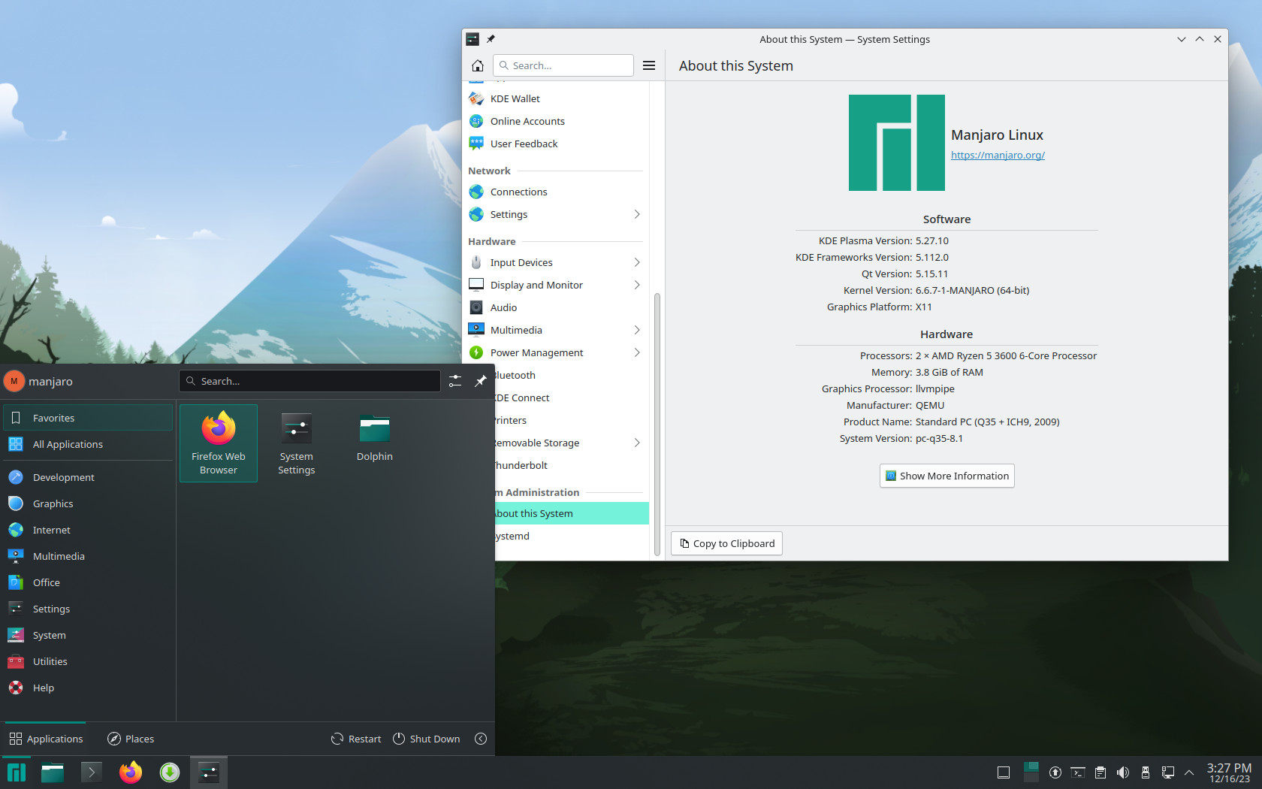This screenshot has width=1262, height=789.
Task: Click Copy to Clipboard button
Action: [x=726, y=543]
